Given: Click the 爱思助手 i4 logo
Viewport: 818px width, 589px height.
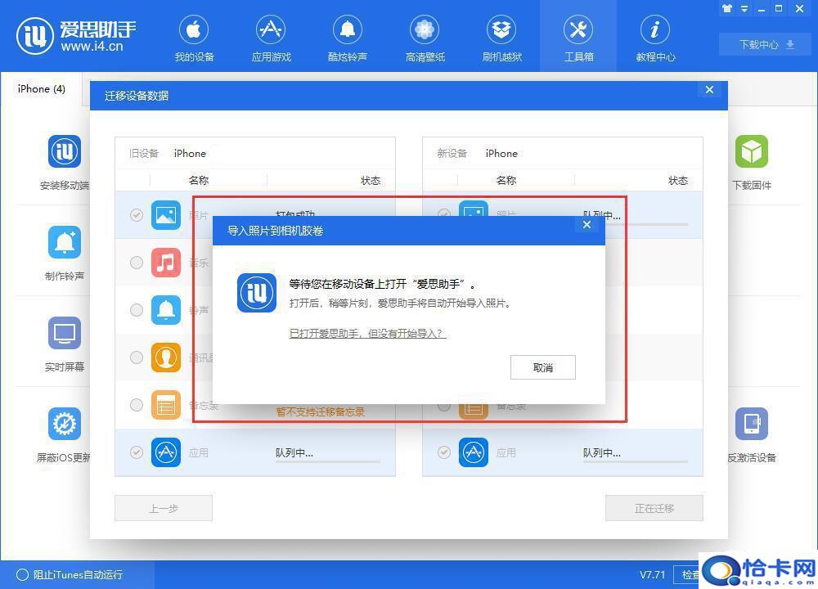Looking at the screenshot, I should pyautogui.click(x=35, y=36).
